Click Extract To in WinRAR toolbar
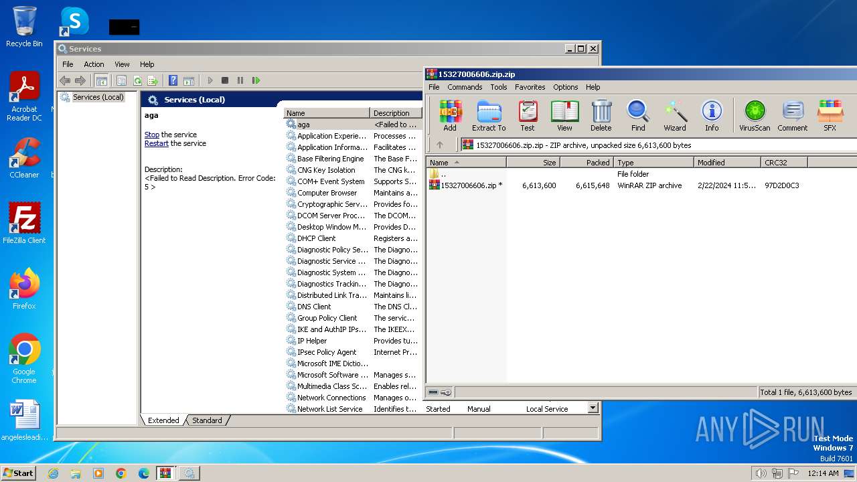Screen dimensions: 857x482 pos(489,116)
